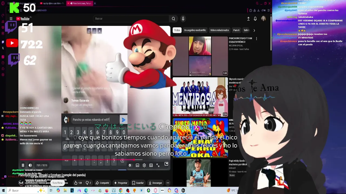Open YouTube notifications bell

pos(255,19)
